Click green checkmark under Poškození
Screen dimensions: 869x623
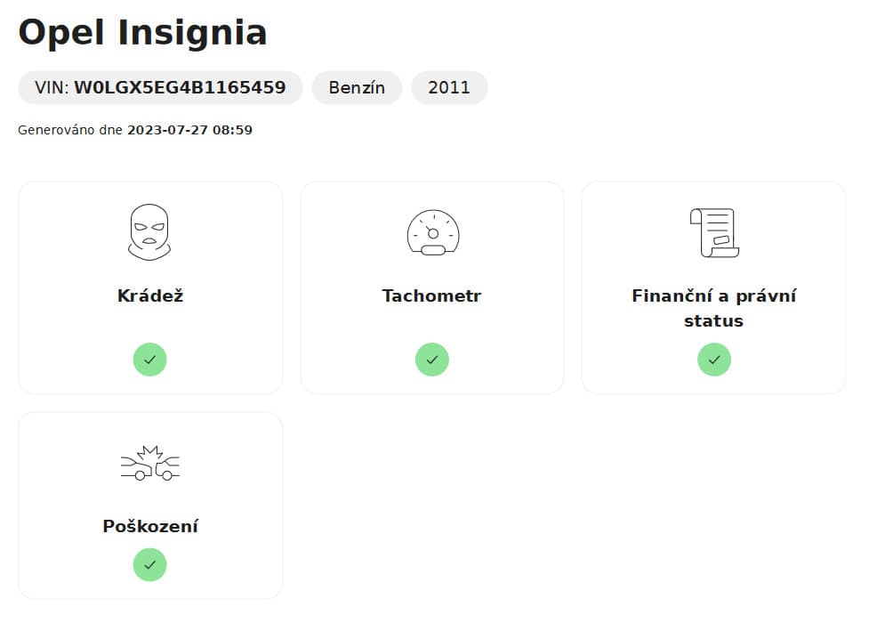coord(149,564)
